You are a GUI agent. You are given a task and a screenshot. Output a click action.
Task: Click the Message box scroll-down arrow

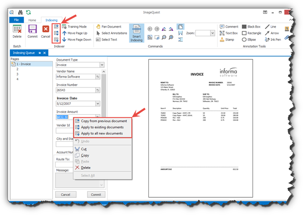click(102, 185)
